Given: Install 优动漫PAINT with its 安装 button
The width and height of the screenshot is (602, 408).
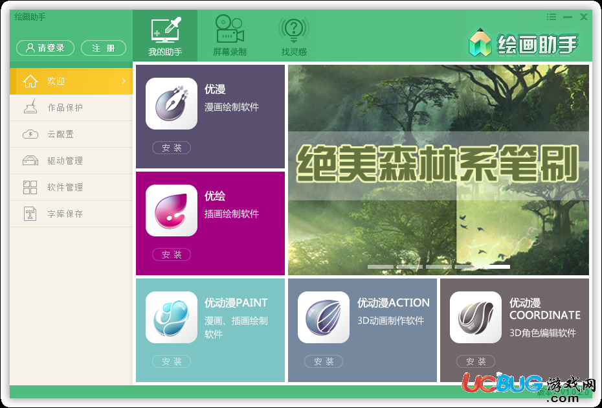Looking at the screenshot, I should (172, 361).
